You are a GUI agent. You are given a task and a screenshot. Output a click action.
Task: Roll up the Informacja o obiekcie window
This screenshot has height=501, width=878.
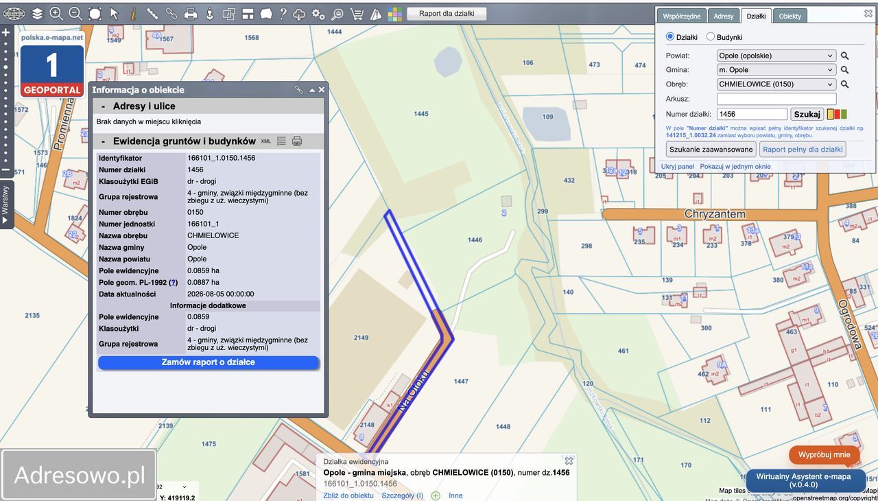coord(312,90)
